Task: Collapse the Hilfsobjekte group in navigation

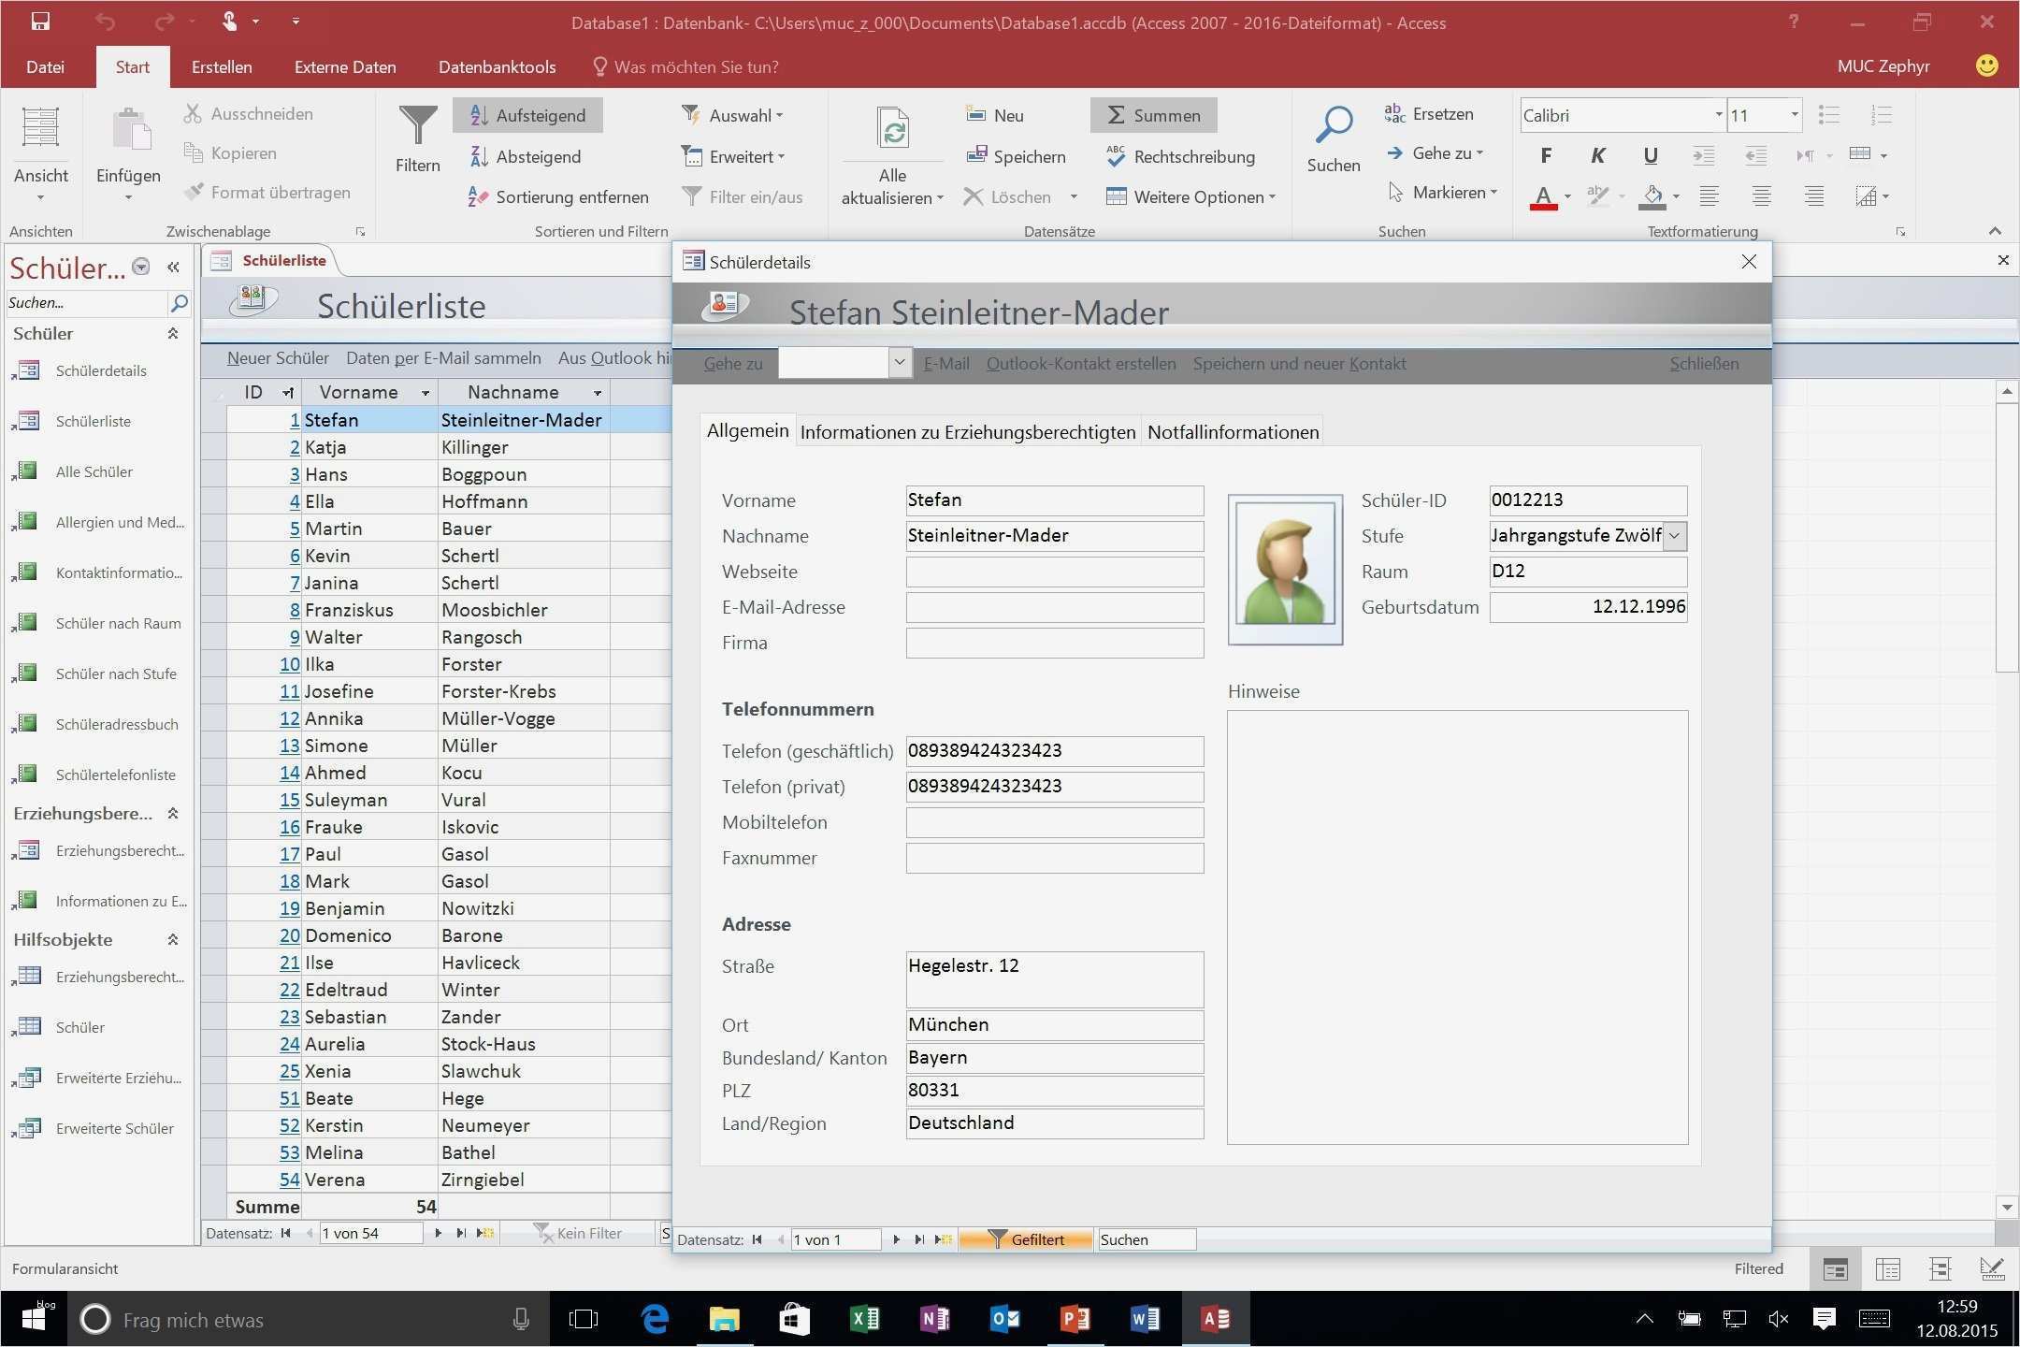Action: coord(173,940)
